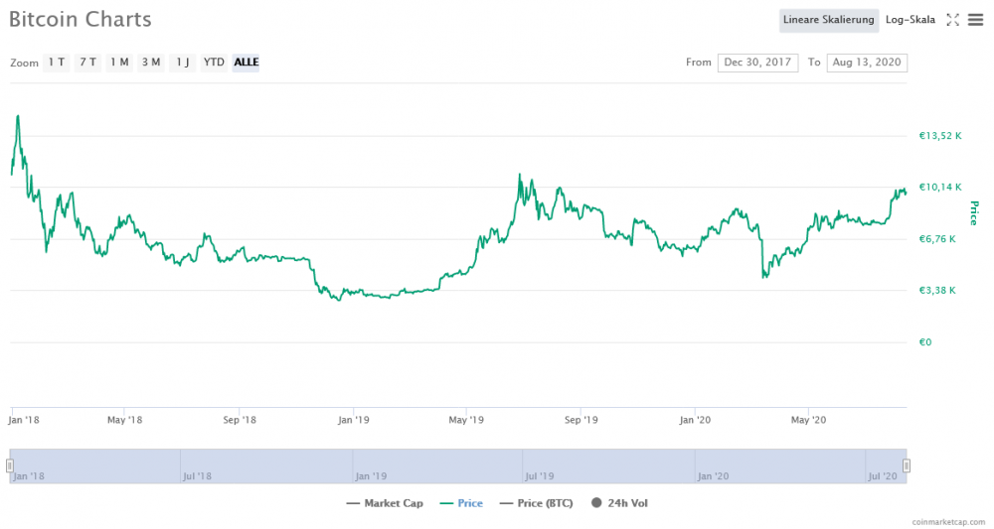994x529 pixels.
Task: Select ALLE zoom range
Action: [246, 62]
